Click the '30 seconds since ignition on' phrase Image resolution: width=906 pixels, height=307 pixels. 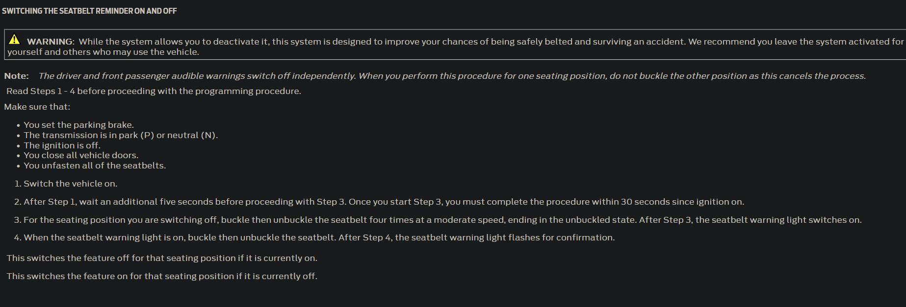tap(682, 202)
